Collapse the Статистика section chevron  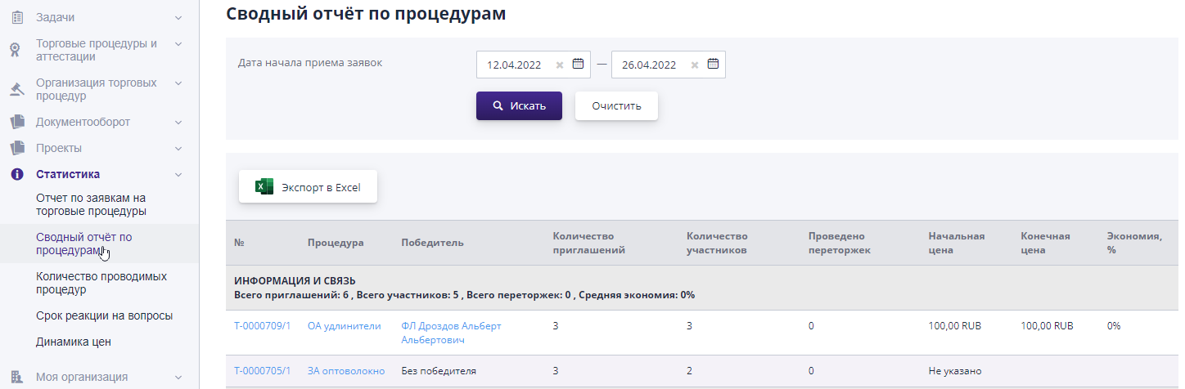click(x=178, y=174)
